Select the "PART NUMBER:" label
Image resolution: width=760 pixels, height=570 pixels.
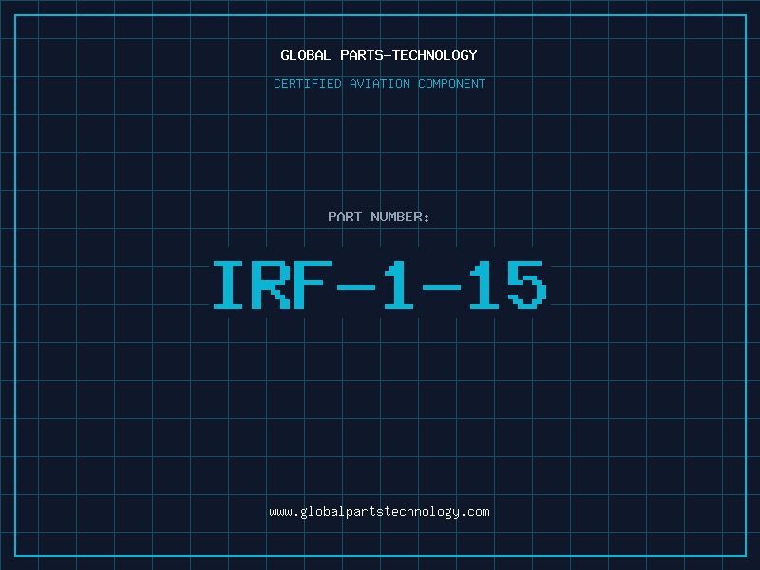pyautogui.click(x=379, y=217)
